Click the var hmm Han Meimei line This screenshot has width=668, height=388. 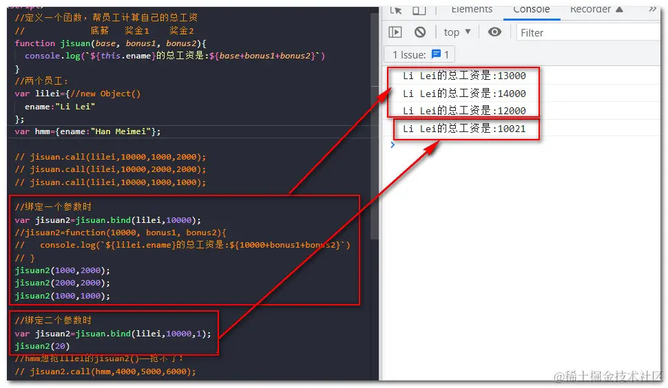point(87,131)
